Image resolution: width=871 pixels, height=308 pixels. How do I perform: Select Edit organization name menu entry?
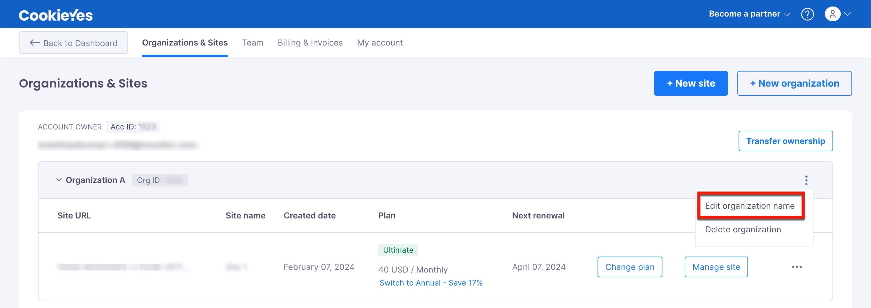pos(750,206)
